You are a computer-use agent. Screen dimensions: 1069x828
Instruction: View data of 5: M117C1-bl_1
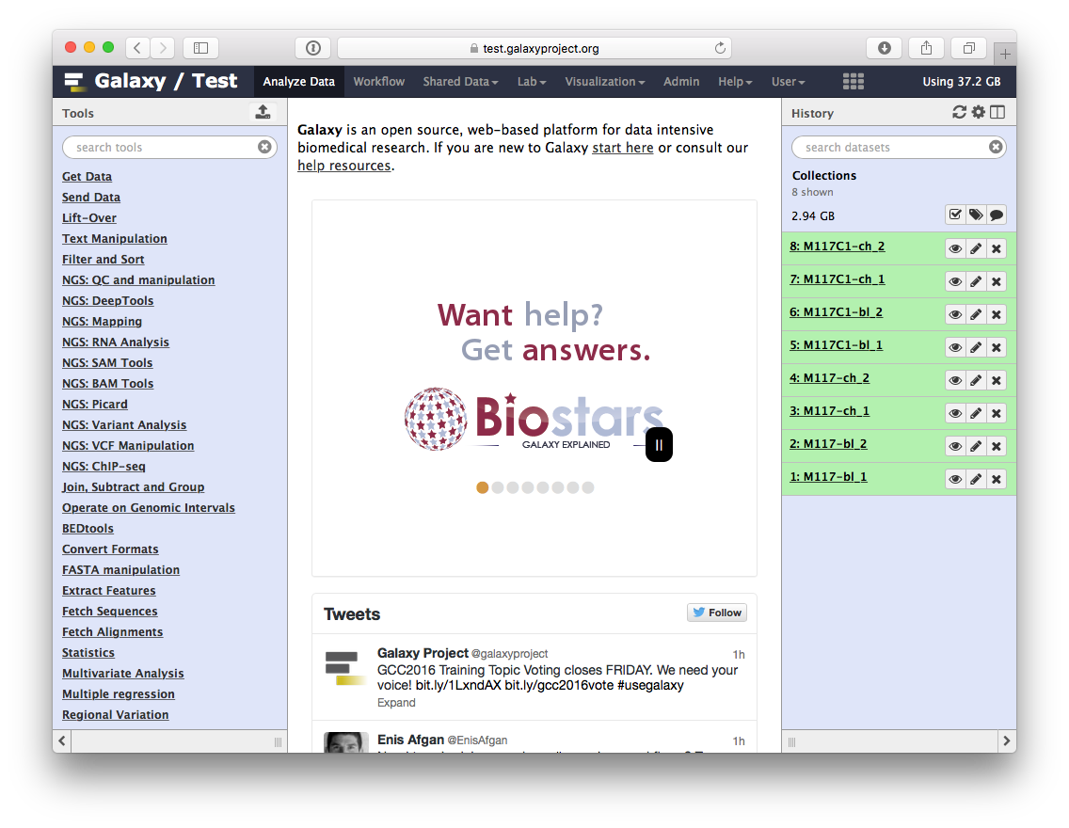[x=956, y=347]
